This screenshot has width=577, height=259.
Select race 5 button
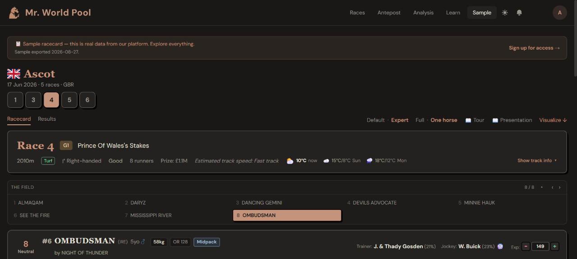[x=69, y=100]
